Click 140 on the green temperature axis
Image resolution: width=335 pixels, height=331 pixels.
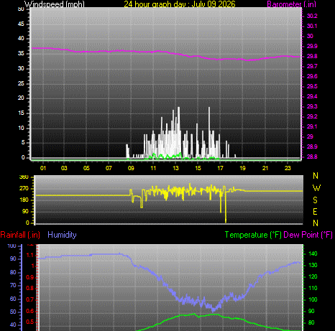pos(313,253)
